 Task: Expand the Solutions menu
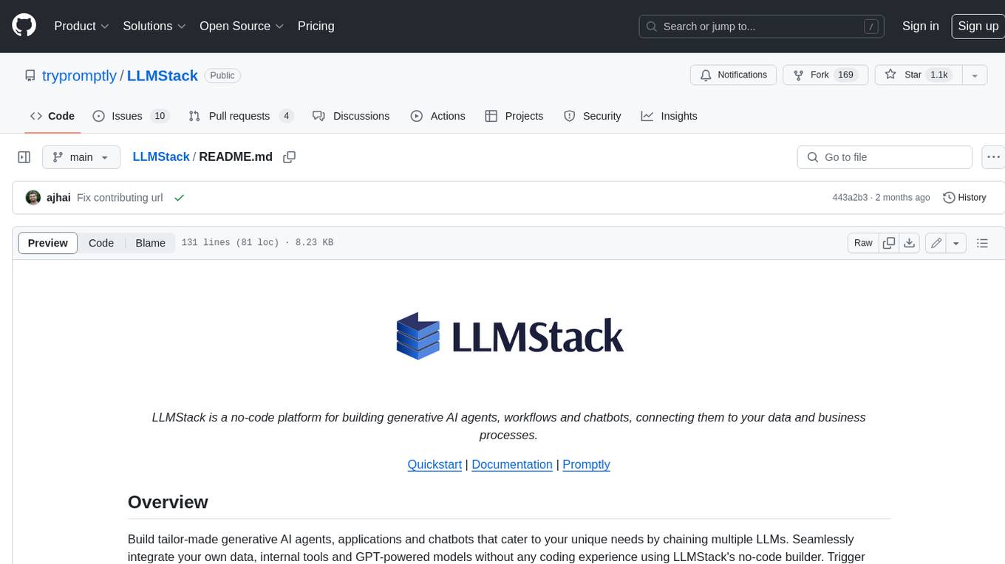coord(154,26)
